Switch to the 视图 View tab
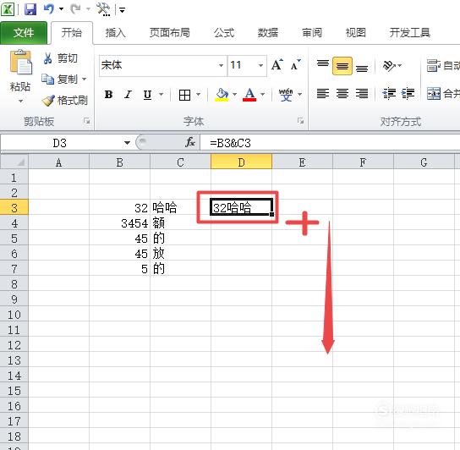 (355, 33)
